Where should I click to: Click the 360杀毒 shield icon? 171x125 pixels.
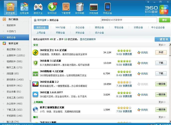click(x=35, y=63)
